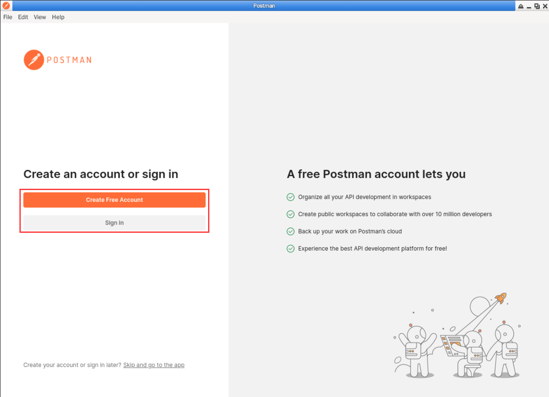
Task: Follow the "Skip and go to the app" link
Action: click(x=154, y=365)
